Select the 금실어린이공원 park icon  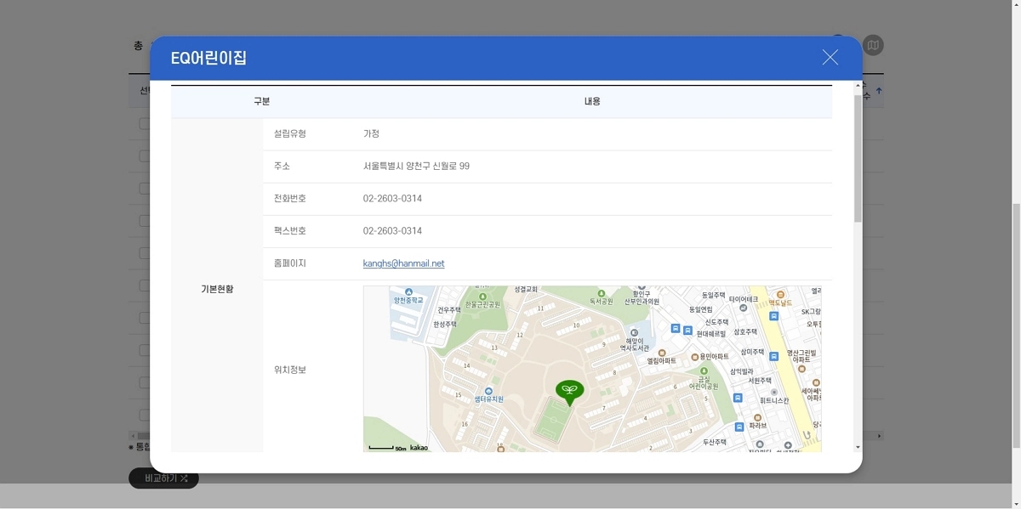[x=703, y=371]
